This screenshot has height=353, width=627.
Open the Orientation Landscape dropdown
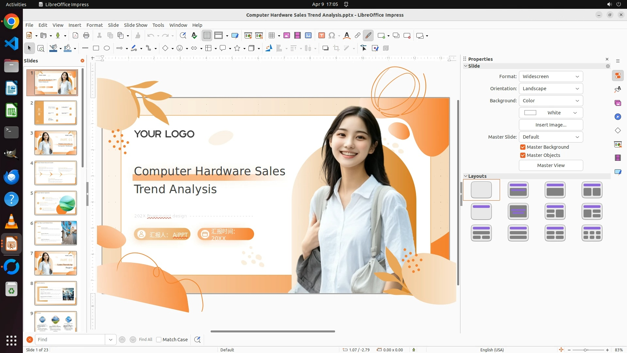(x=551, y=89)
